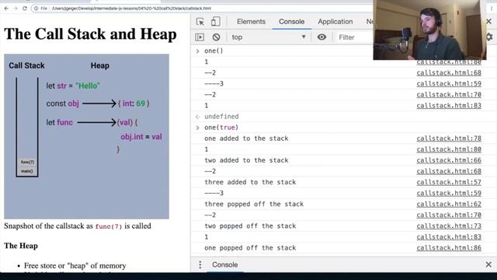Open callstack.html:57 for 'three added'

(x=449, y=182)
